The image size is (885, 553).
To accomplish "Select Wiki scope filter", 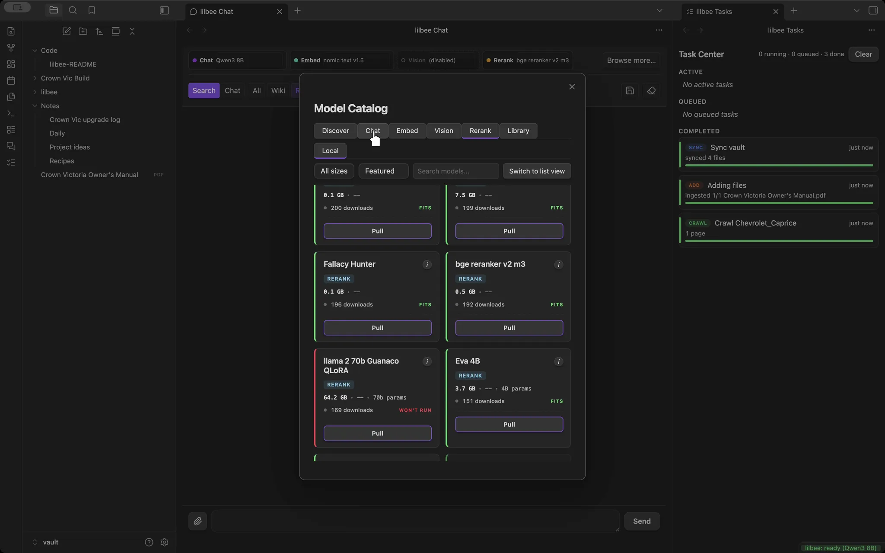I will click(x=278, y=90).
